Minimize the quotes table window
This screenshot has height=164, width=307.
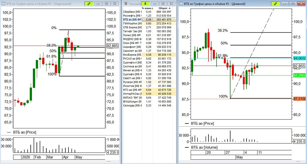154,4
